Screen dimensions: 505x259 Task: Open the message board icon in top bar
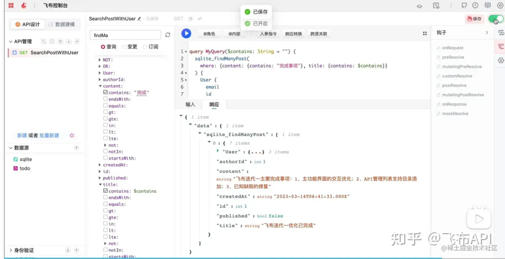[487, 6]
